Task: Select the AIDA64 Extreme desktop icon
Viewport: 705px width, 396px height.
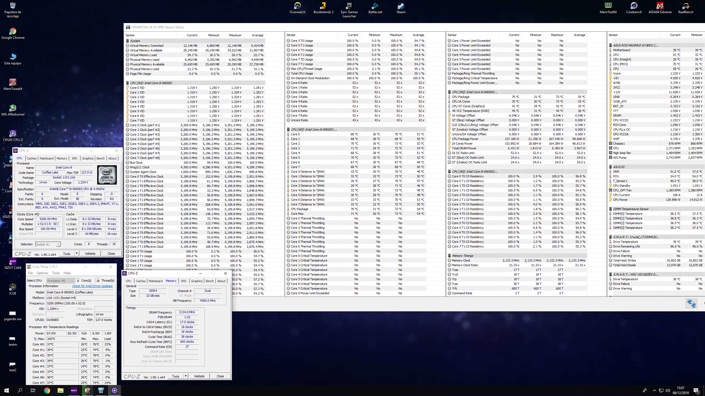Action: [x=660, y=8]
